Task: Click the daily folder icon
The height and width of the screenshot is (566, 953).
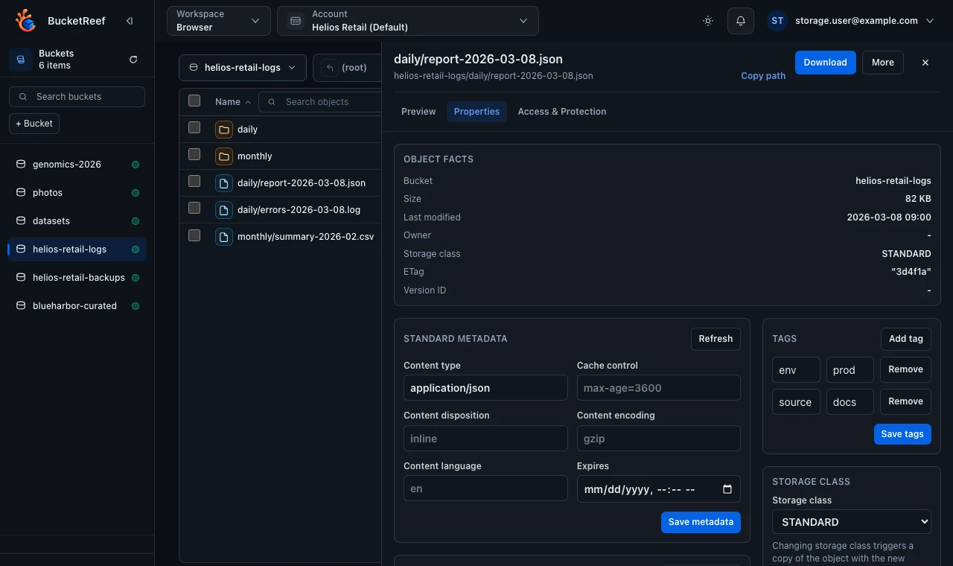Action: (224, 129)
